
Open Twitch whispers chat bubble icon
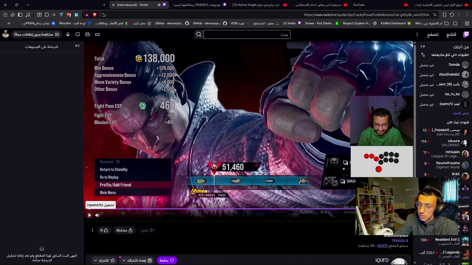78,34
